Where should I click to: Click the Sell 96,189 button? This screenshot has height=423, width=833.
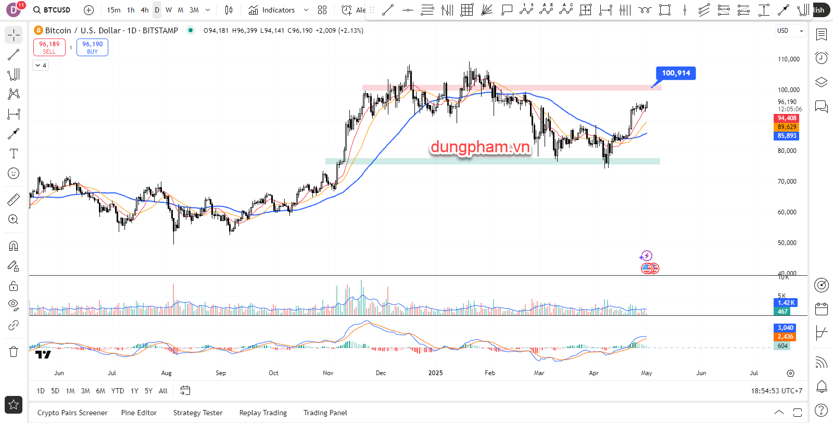click(49, 47)
